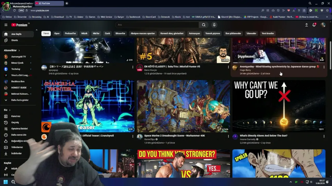The height and width of the screenshot is (186, 332).
Task: Focus the YouTube Ara search field
Action: [x=157, y=25]
